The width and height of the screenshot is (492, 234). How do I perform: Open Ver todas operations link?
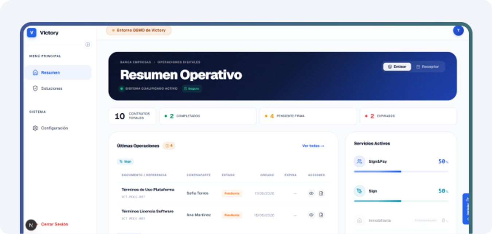point(313,146)
